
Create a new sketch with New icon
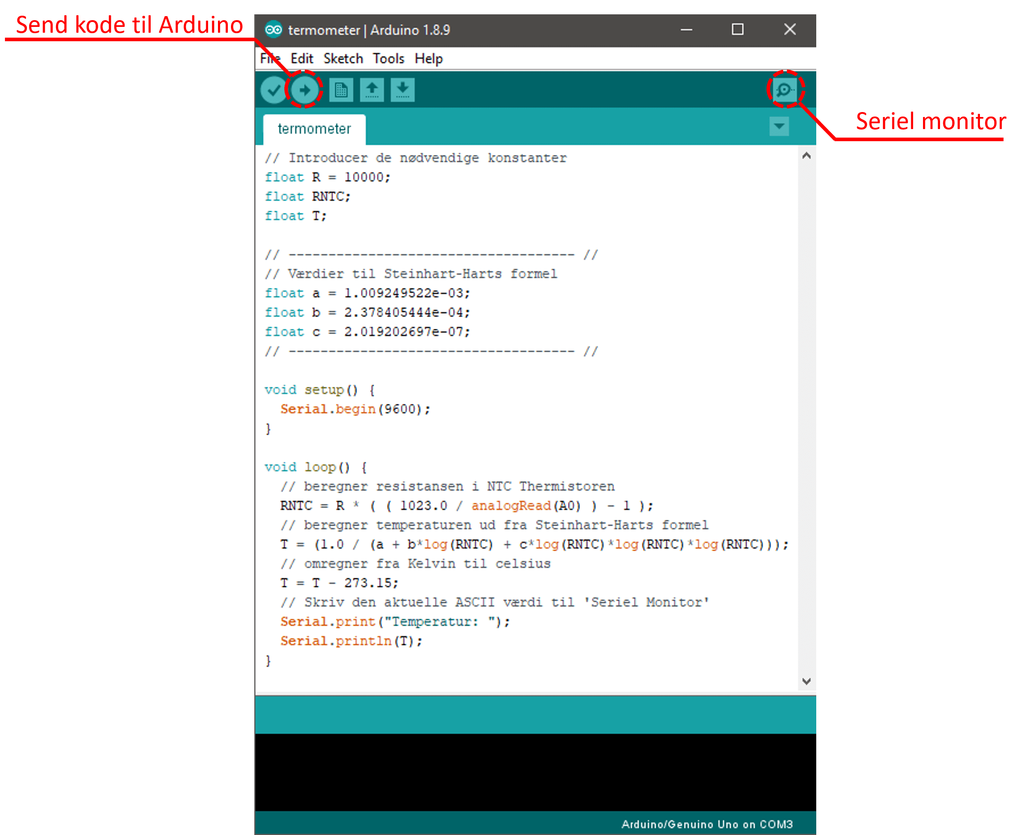click(x=341, y=90)
